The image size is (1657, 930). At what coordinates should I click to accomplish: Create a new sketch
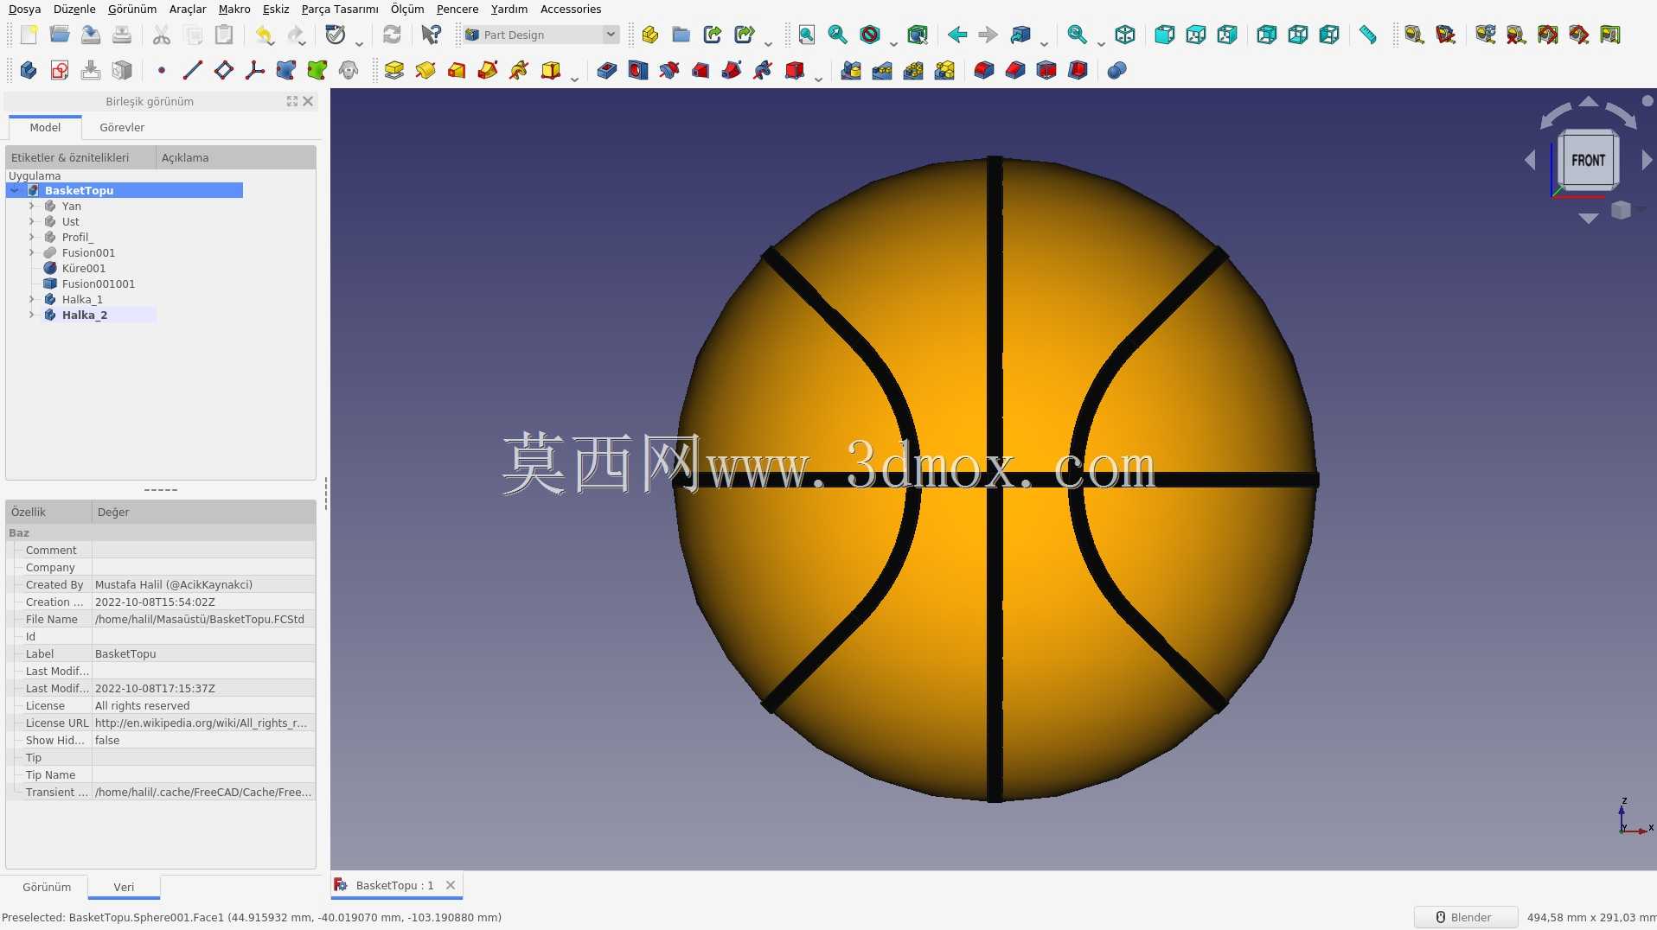click(60, 70)
